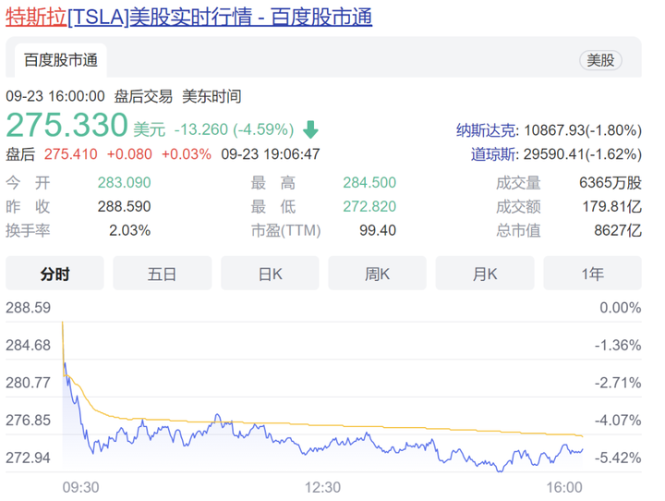Click the after-hours percent +0.03%
The height and width of the screenshot is (501, 665).
pyautogui.click(x=187, y=154)
